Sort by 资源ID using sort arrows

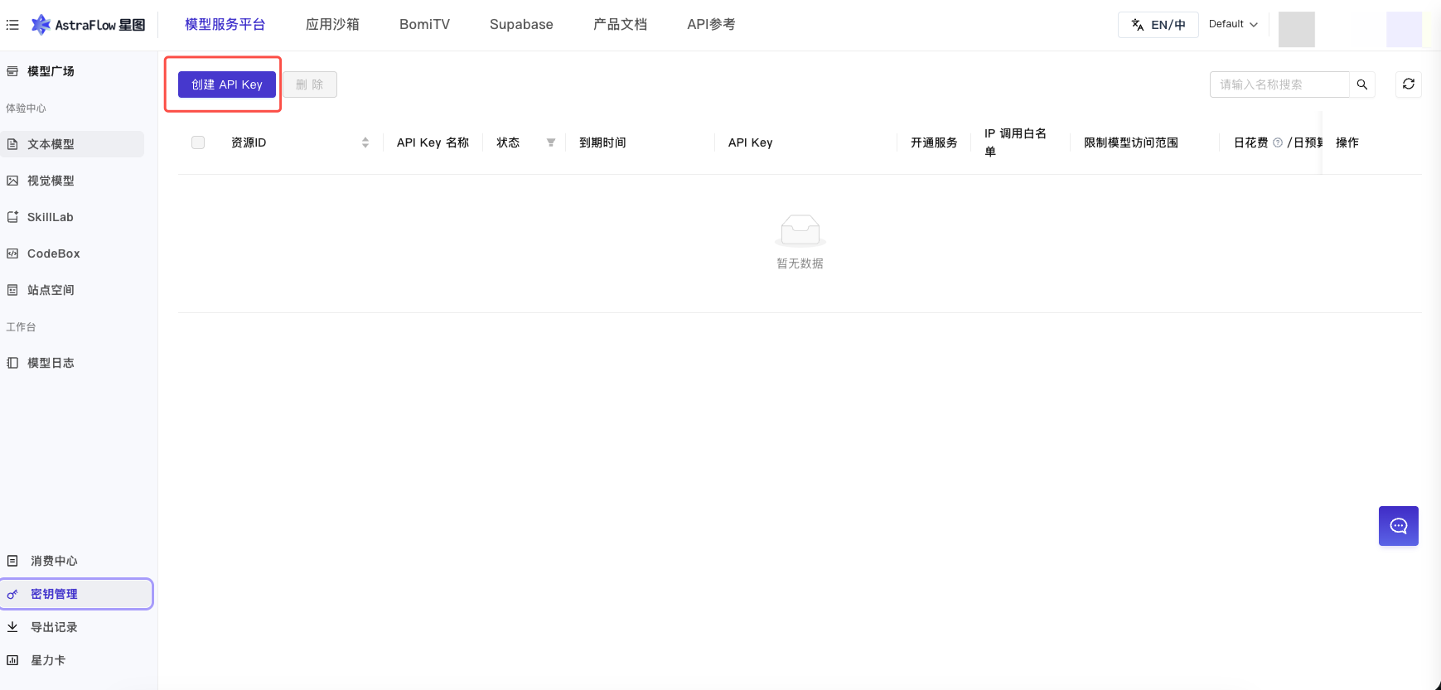coord(365,142)
